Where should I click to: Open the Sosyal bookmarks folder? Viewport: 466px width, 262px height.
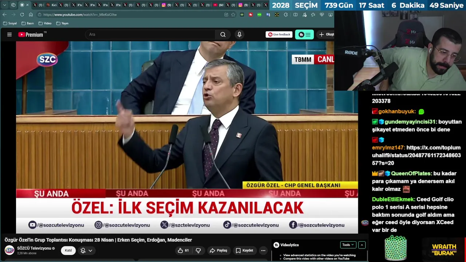tap(10, 23)
